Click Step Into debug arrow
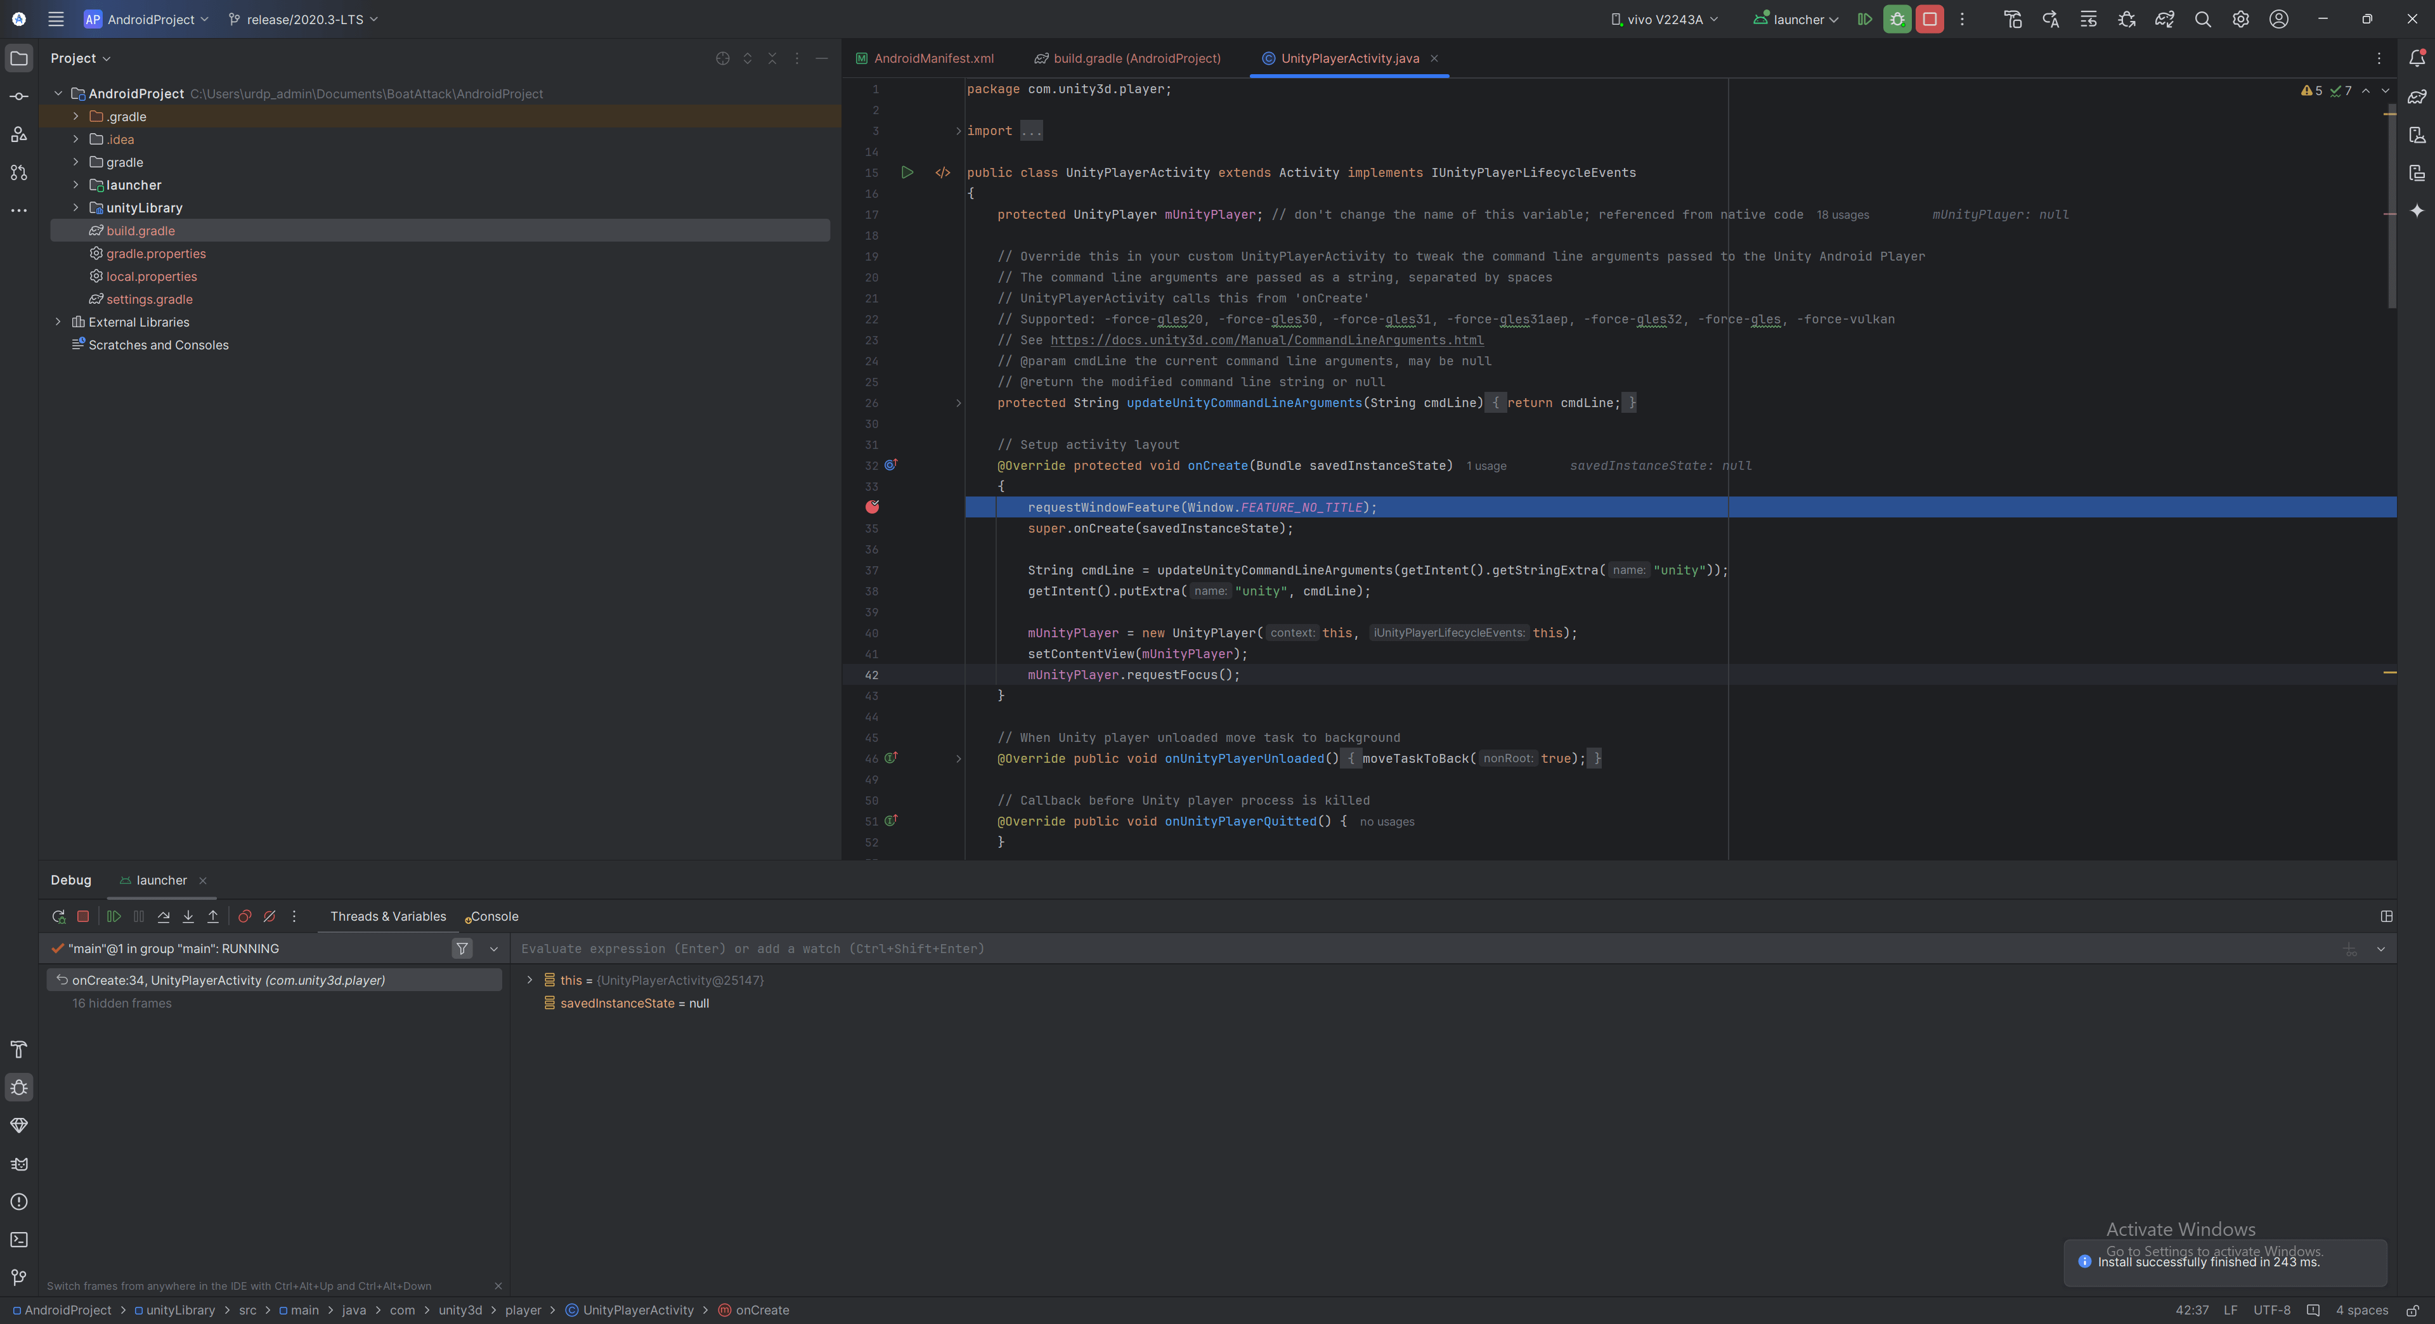This screenshot has width=2435, height=1324. [x=188, y=917]
